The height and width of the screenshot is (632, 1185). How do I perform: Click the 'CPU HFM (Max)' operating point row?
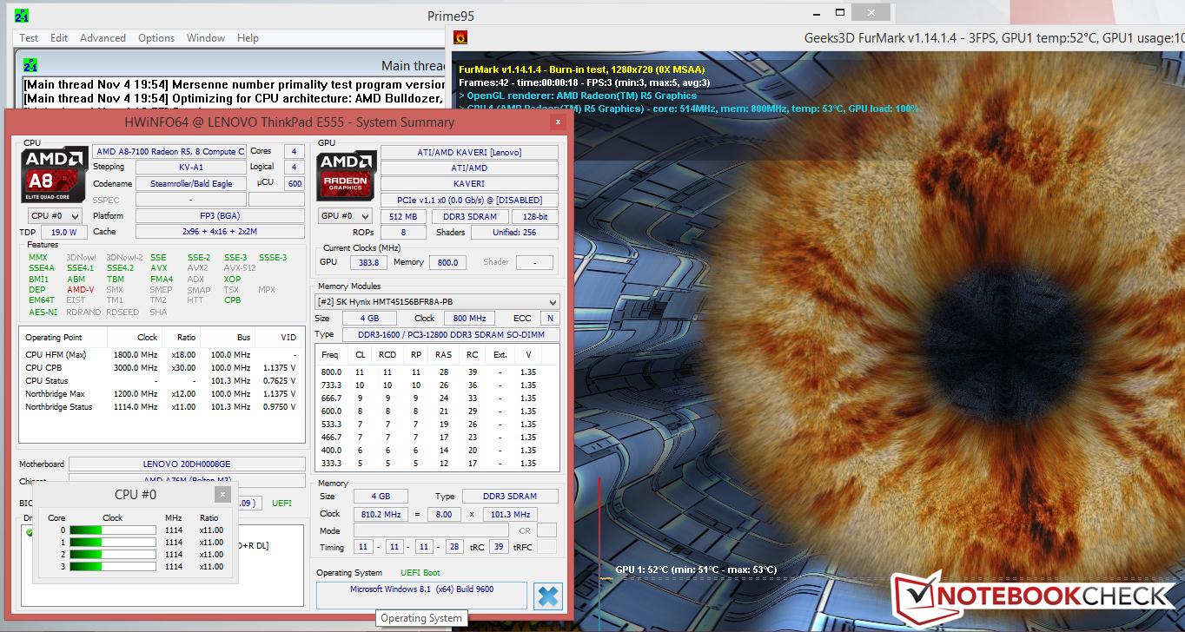click(x=161, y=354)
